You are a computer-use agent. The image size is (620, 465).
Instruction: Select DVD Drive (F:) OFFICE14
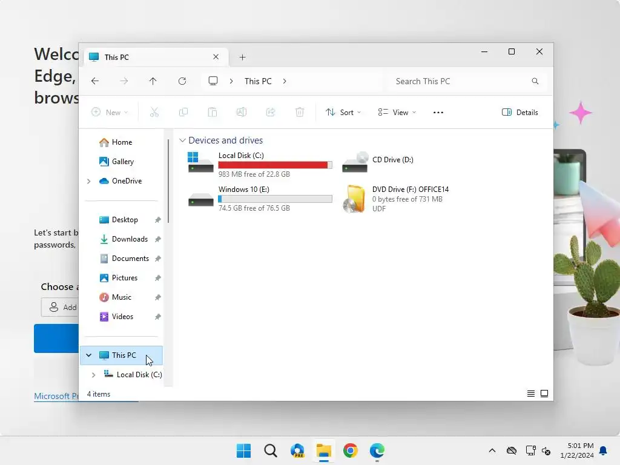click(395, 199)
